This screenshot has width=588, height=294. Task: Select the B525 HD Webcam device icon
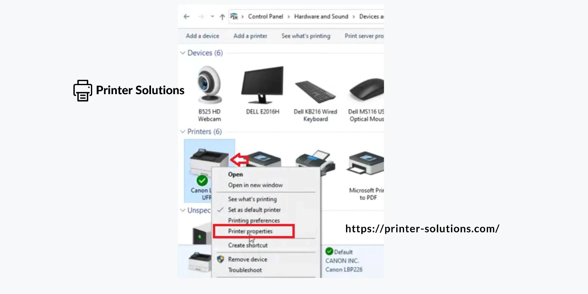(x=209, y=85)
